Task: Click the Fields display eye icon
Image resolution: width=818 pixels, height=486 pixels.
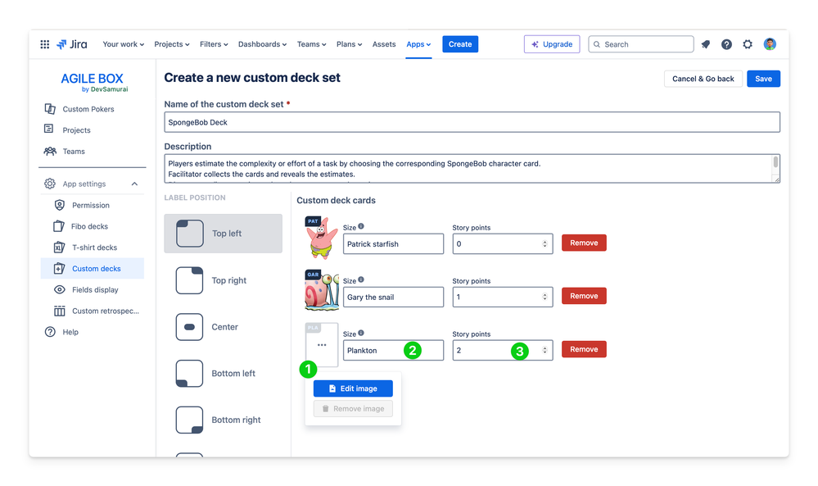Action: coord(60,290)
